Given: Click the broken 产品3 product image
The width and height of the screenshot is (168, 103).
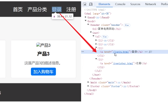Looking at the screenshot, I should [x=43, y=45].
